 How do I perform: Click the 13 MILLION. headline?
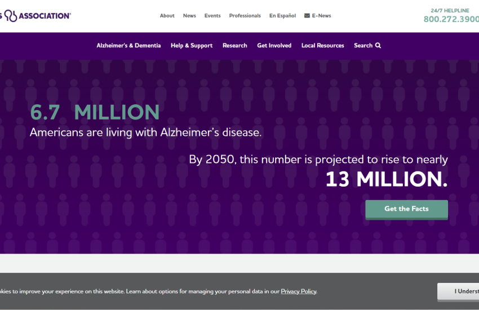pos(387,179)
